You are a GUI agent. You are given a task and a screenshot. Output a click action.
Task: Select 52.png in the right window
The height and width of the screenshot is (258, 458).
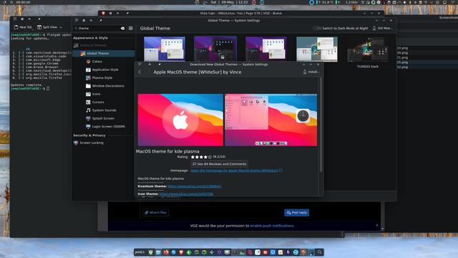click(402, 67)
